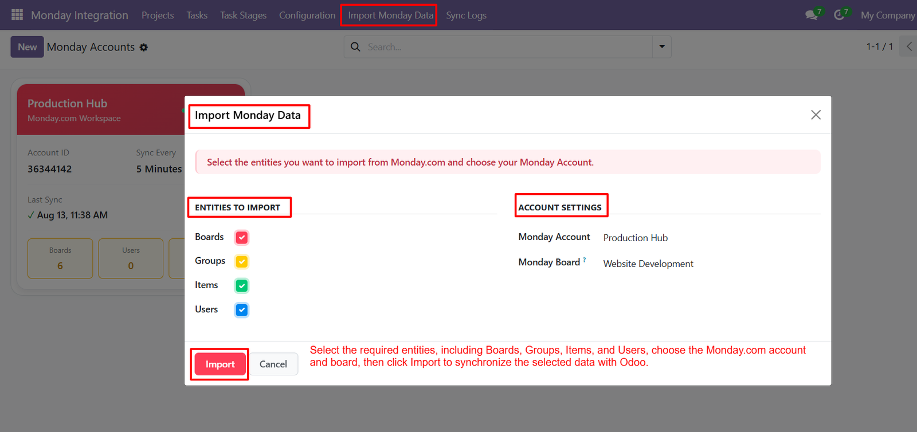Open the activities clock icon
This screenshot has height=432, width=917.
tap(839, 15)
